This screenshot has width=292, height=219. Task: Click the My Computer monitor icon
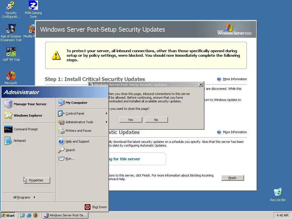(61, 103)
